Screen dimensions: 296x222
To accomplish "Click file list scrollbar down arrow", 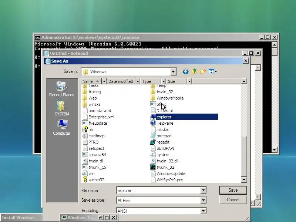I will click(x=244, y=179).
